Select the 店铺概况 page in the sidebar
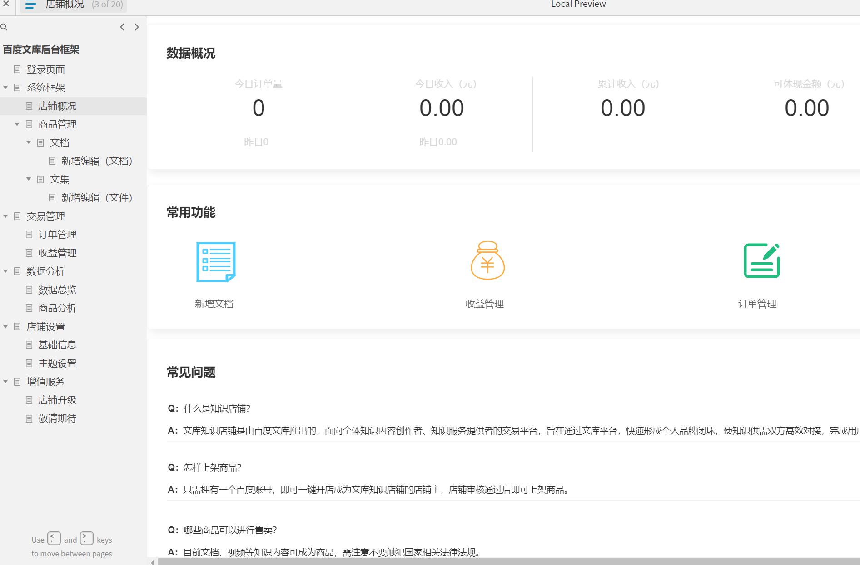Image resolution: width=860 pixels, height=565 pixels. (57, 106)
